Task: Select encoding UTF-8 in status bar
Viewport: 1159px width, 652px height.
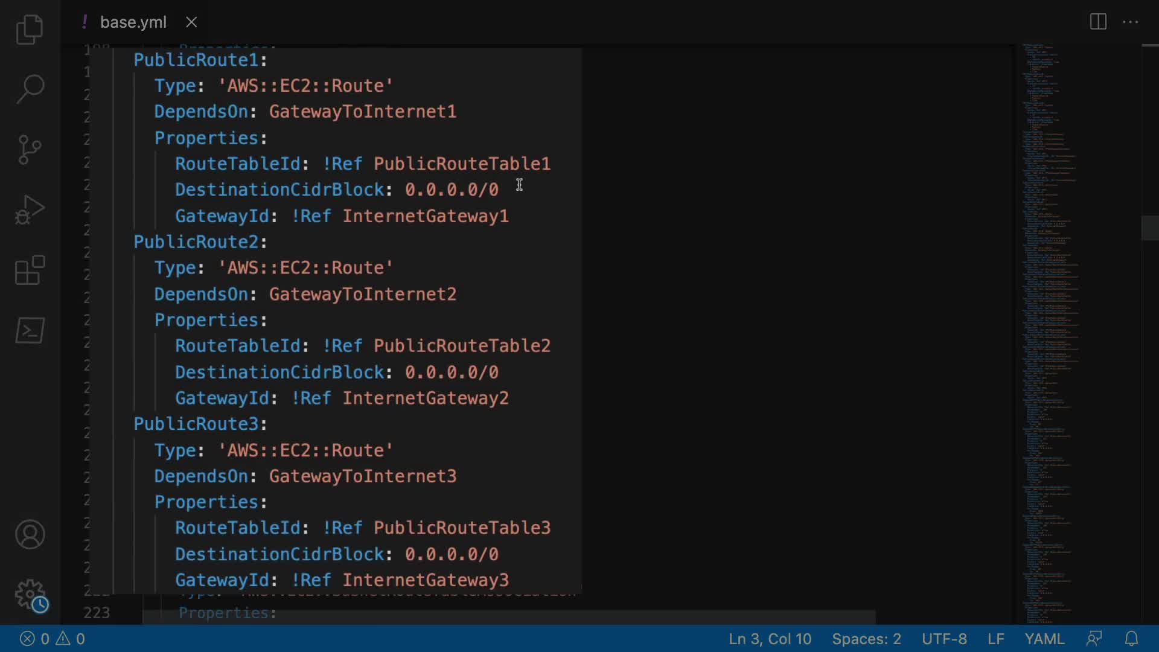Action: pyautogui.click(x=944, y=639)
